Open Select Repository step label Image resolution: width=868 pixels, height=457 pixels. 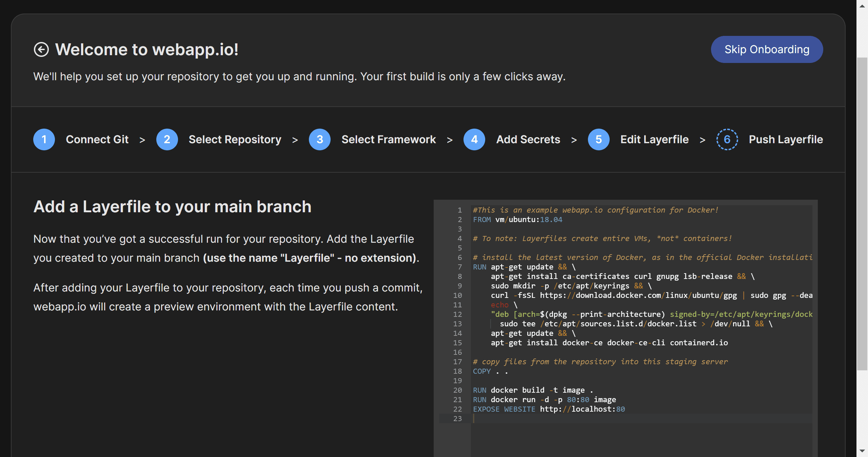[x=235, y=139]
